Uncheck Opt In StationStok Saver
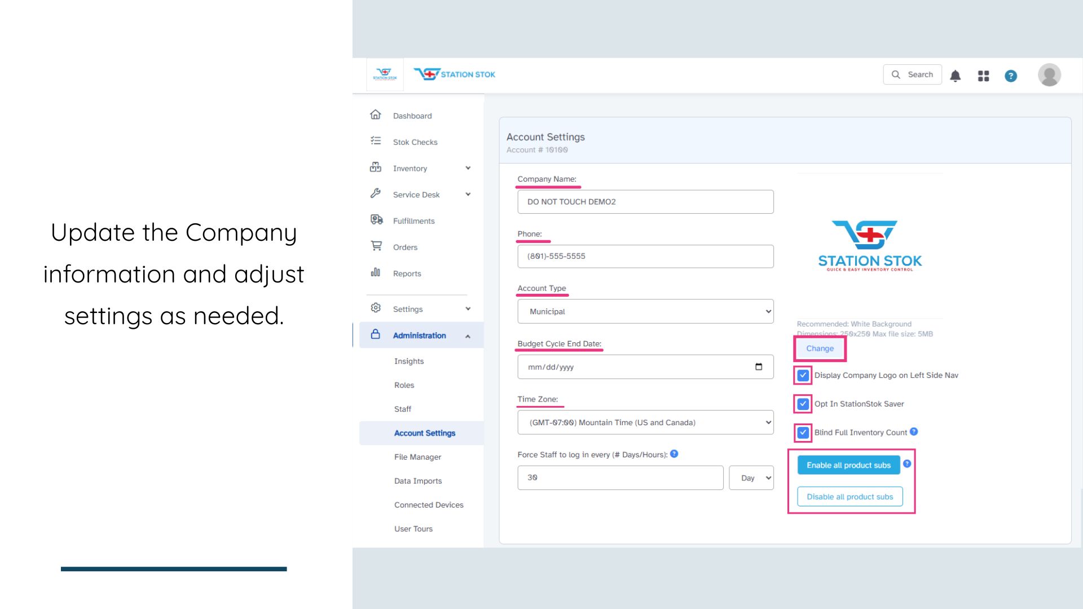Screen dimensions: 1083x609 [803, 404]
